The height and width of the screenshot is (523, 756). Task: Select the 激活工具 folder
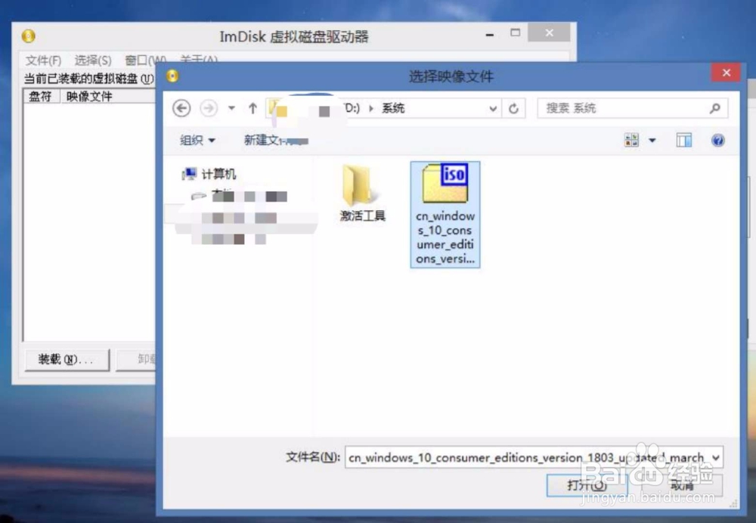pyautogui.click(x=362, y=193)
